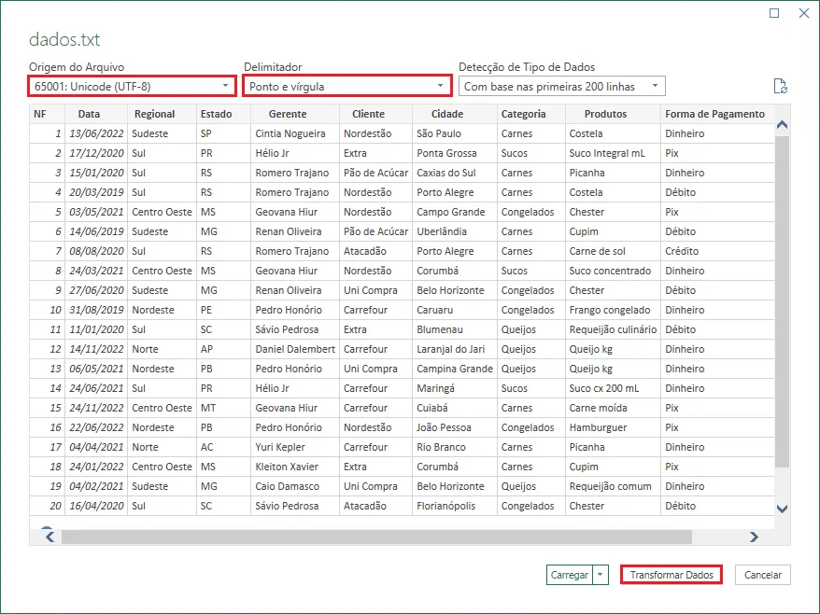Select the Categoria column header
This screenshot has height=614, width=820.
[x=530, y=114]
